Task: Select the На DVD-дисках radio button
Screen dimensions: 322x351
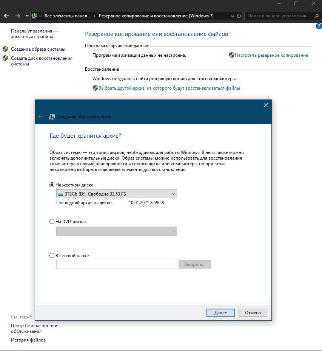Action: click(x=52, y=222)
